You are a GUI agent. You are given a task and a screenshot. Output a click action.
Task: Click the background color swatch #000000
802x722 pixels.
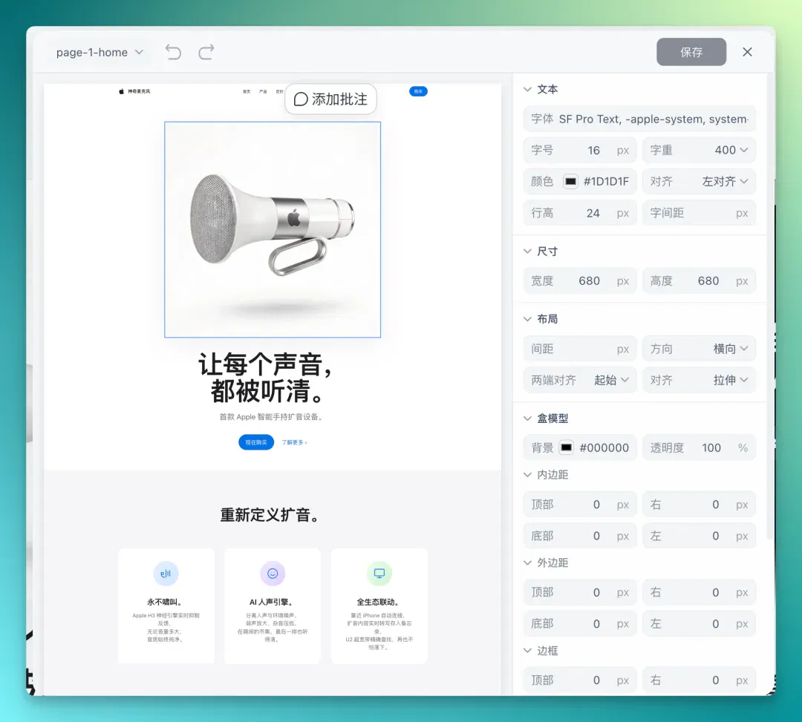coord(566,447)
